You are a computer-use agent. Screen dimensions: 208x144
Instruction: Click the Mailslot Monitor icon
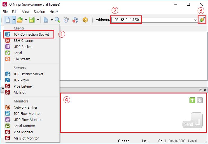point(8,138)
